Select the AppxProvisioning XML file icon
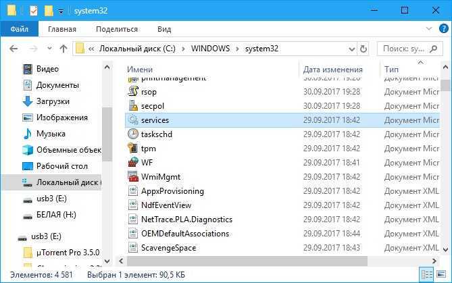452x283 pixels. (x=133, y=190)
